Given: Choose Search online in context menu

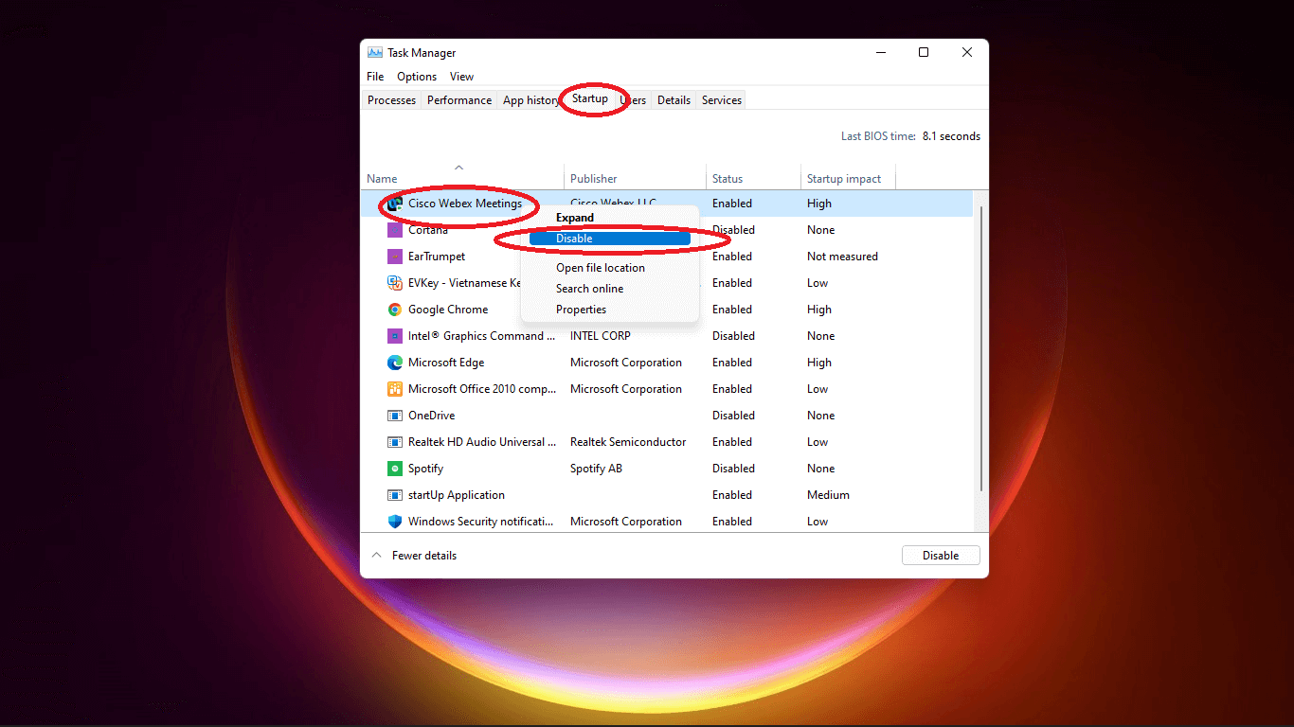Looking at the screenshot, I should (x=610, y=289).
